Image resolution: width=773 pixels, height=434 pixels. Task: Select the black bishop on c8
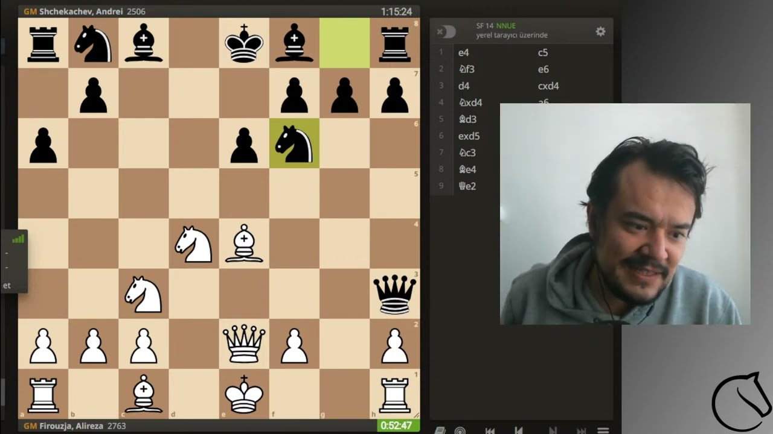click(144, 43)
